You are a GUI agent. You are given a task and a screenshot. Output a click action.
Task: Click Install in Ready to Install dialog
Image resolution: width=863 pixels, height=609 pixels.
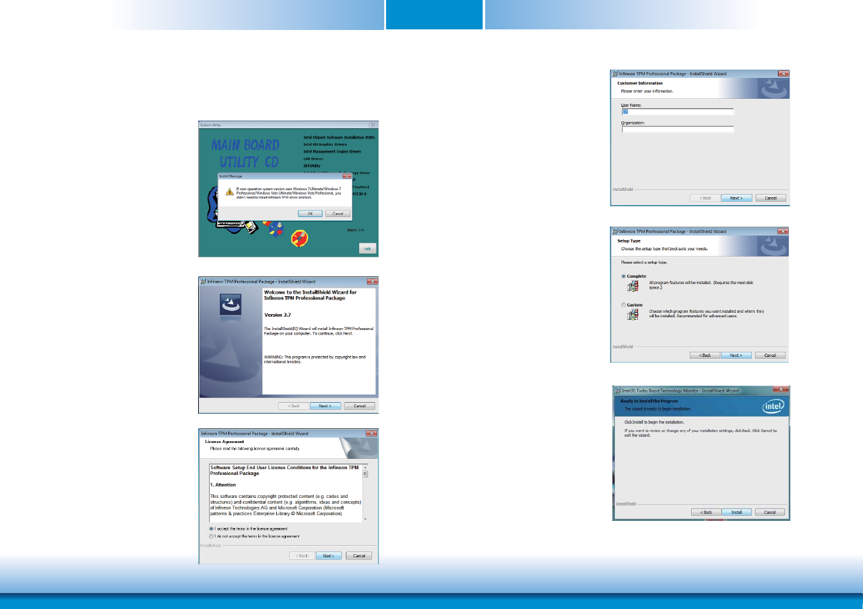tap(737, 513)
